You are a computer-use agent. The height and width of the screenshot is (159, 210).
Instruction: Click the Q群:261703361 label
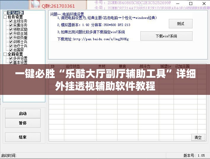tap(58, 6)
